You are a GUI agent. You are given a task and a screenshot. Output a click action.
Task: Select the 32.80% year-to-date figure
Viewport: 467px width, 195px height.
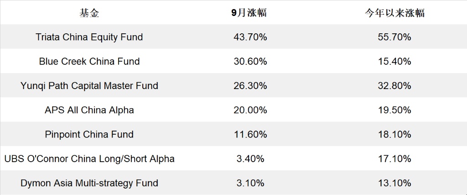[x=394, y=86]
